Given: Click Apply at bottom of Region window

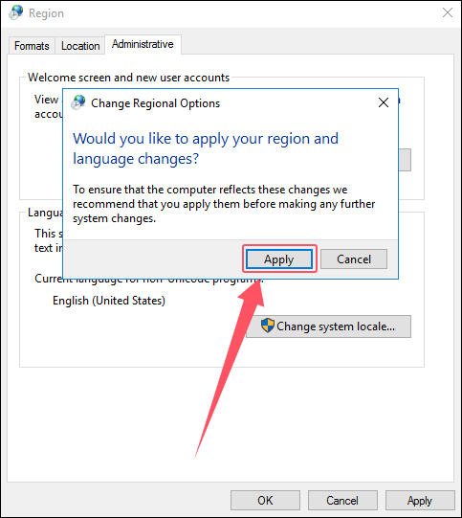Looking at the screenshot, I should (x=419, y=500).
